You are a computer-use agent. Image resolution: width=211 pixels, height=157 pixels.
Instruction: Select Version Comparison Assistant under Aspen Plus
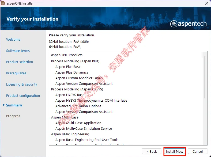pos(84,84)
